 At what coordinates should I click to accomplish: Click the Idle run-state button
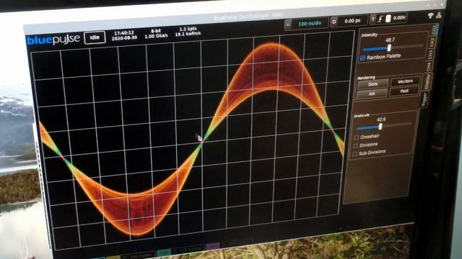click(95, 37)
